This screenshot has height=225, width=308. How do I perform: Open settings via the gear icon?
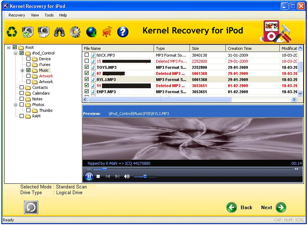click(x=75, y=32)
